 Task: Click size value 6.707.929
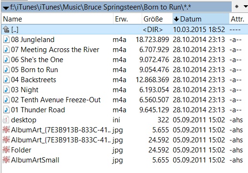[x=154, y=50]
